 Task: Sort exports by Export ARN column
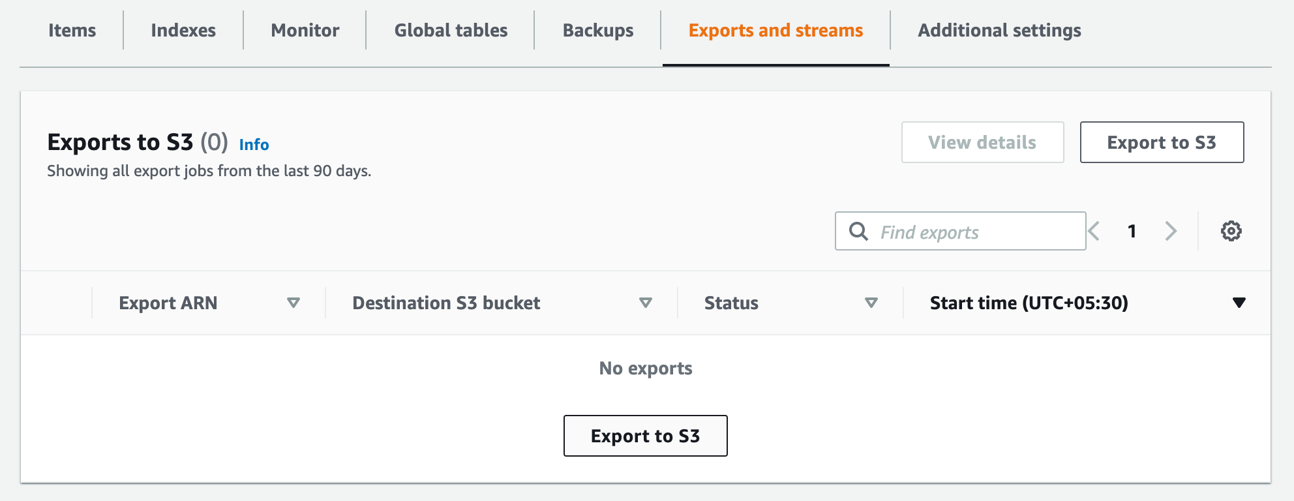(x=167, y=303)
